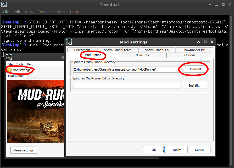Viewport: 234px width, 168px height.
Task: Roll up the Terminal window
Action: point(210,5)
